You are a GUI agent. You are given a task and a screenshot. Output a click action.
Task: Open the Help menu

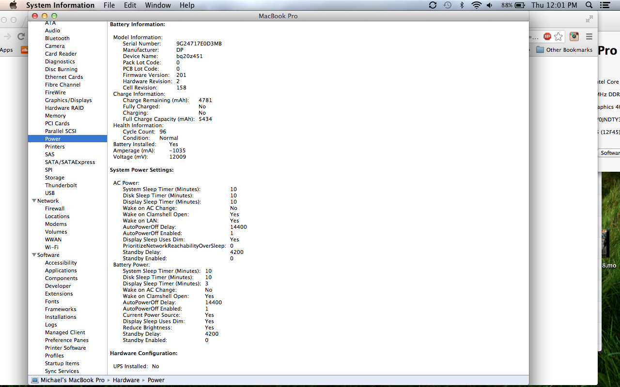tap(187, 5)
